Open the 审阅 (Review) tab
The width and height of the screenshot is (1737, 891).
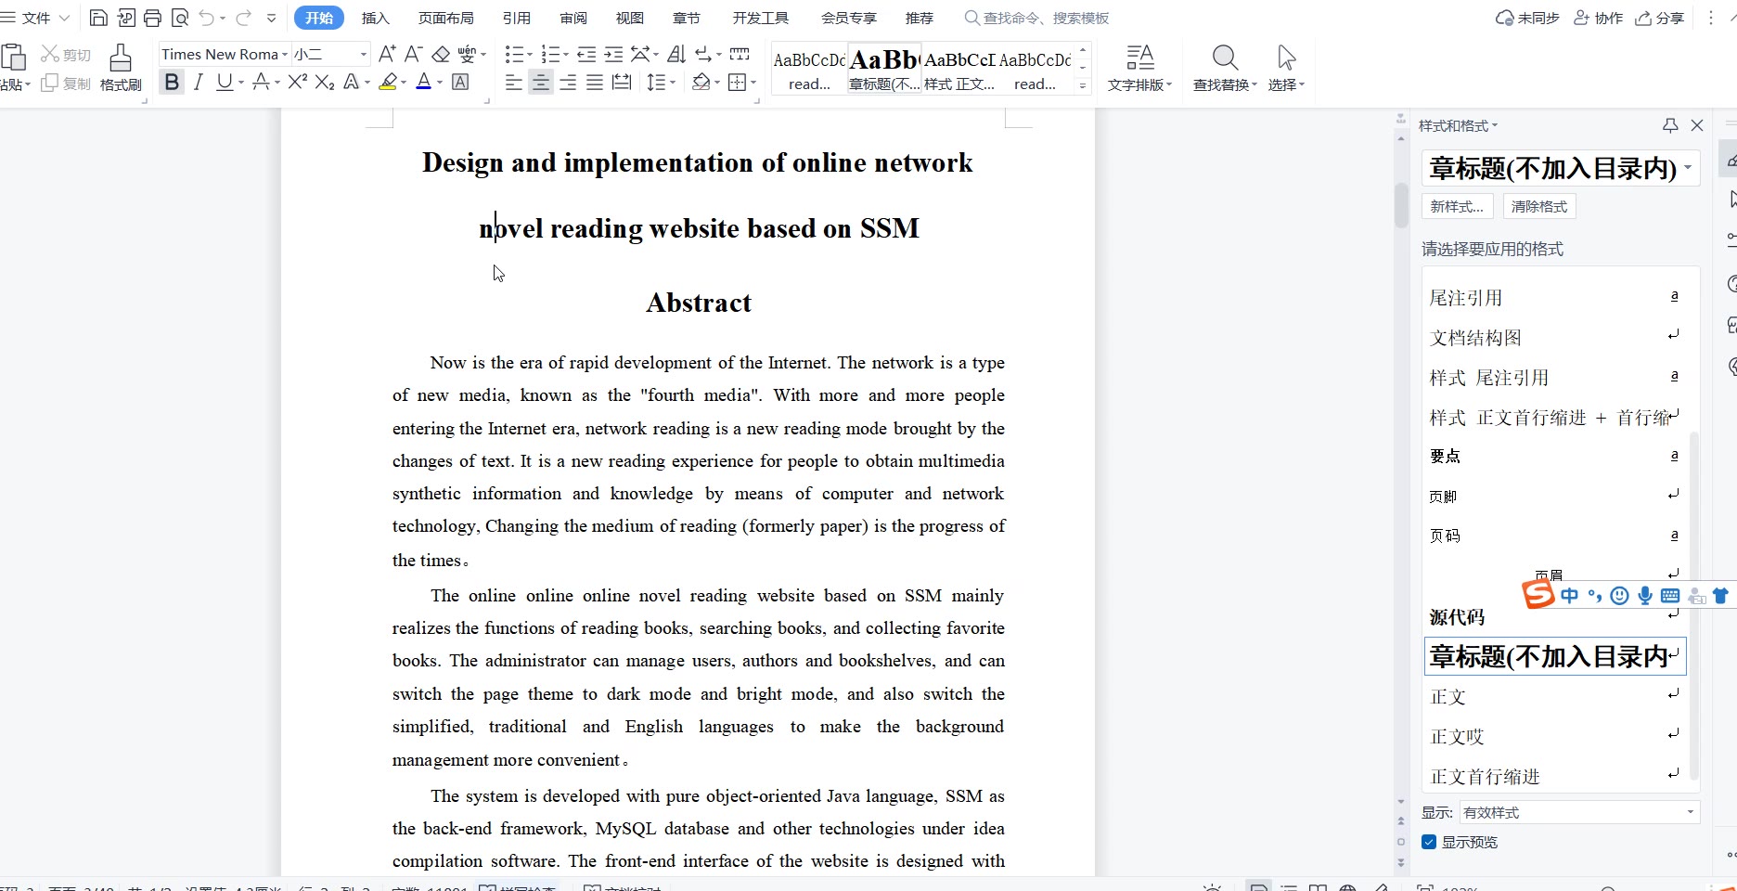coord(573,18)
